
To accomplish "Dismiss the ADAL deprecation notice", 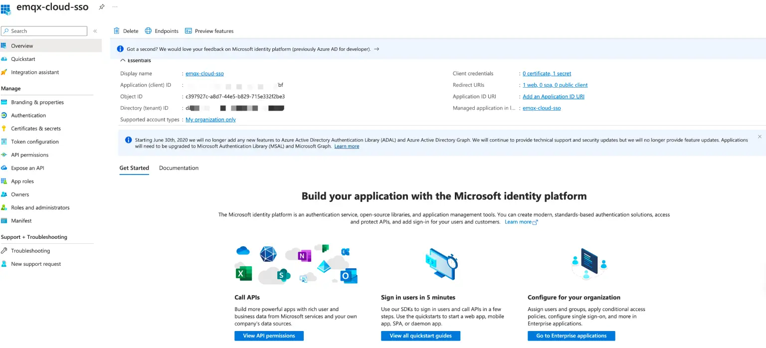I will point(760,136).
